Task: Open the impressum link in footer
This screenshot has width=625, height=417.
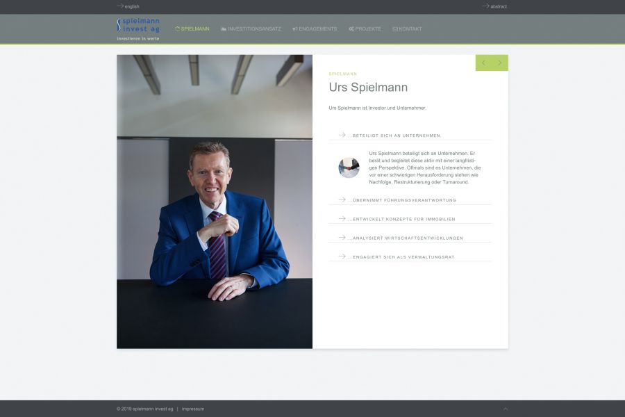Action: pyautogui.click(x=193, y=409)
